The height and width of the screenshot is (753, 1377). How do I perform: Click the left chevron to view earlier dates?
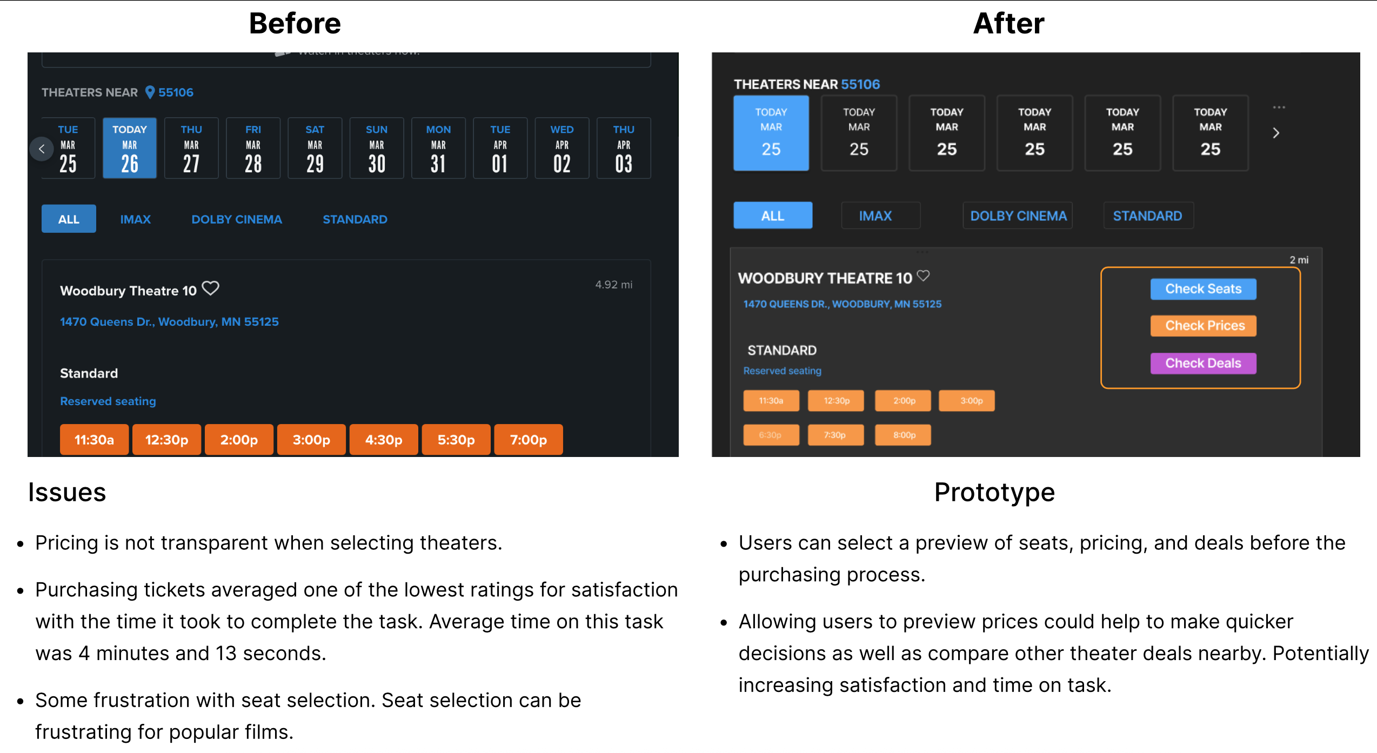[x=42, y=149]
